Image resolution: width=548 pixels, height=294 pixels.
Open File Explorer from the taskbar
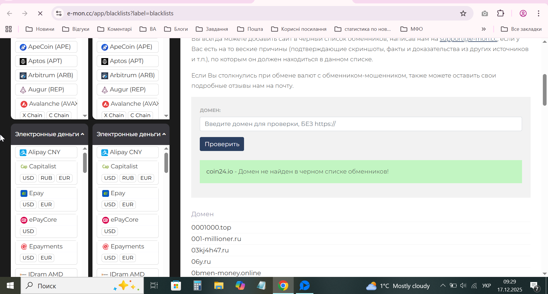(x=219, y=285)
